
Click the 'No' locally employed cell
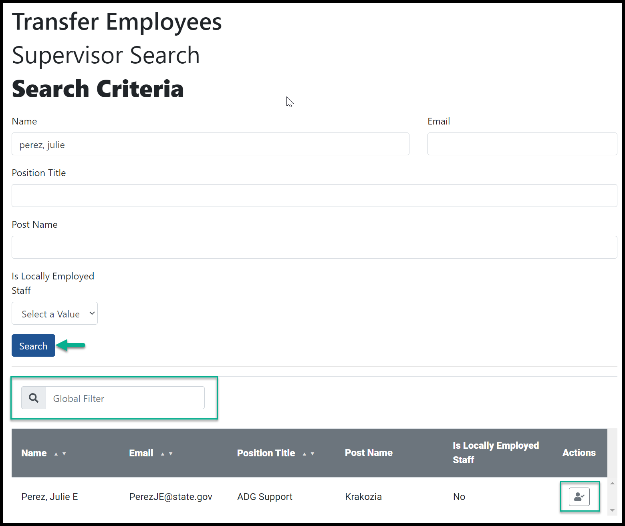tap(459, 497)
